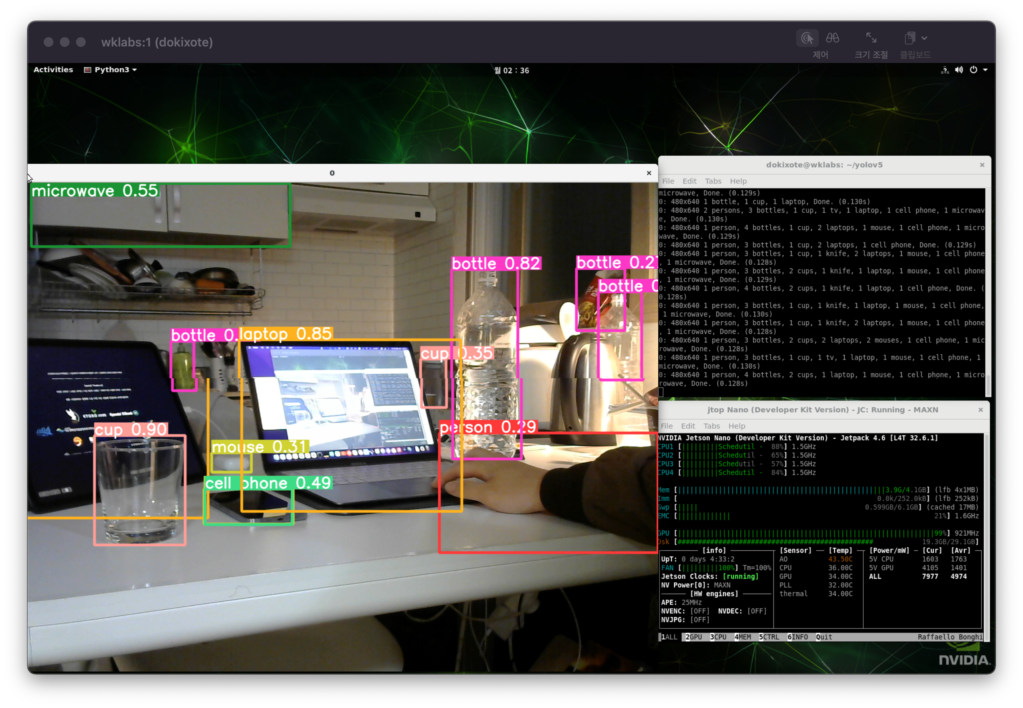Screen dimensions: 1023x708
Task: Close the detection window titled 0
Action: [649, 173]
